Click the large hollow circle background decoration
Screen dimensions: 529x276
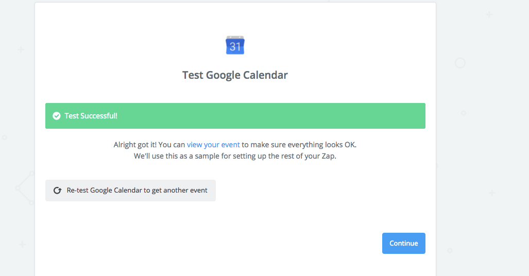click(x=460, y=63)
